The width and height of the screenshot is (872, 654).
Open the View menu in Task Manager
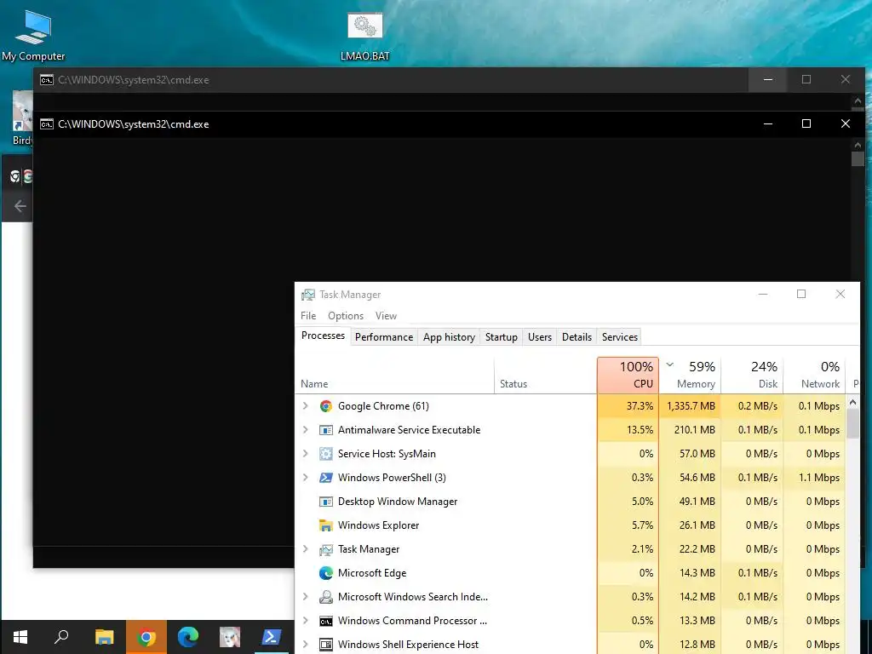click(386, 316)
